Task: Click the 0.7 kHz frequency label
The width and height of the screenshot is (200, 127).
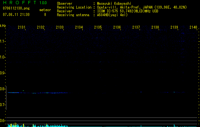Action: pos(2,105)
